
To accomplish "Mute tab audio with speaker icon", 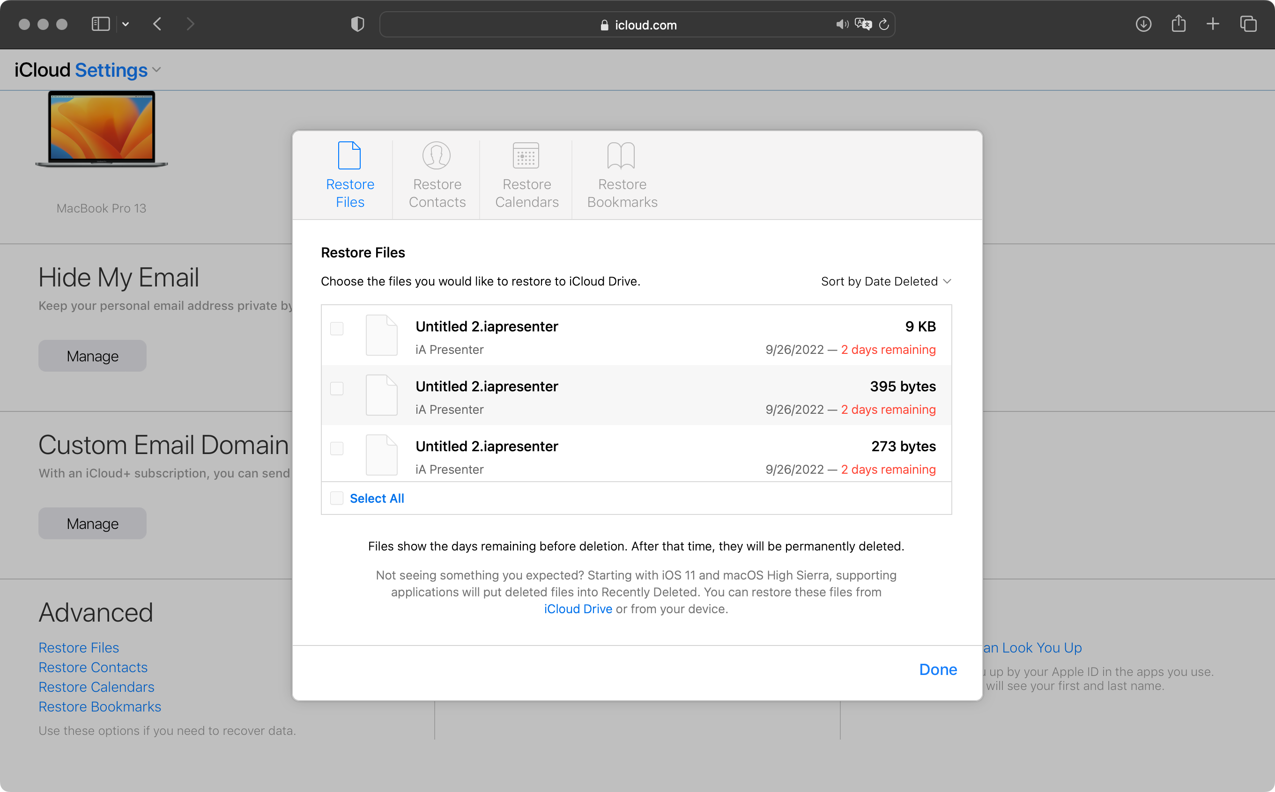I will pyautogui.click(x=842, y=25).
